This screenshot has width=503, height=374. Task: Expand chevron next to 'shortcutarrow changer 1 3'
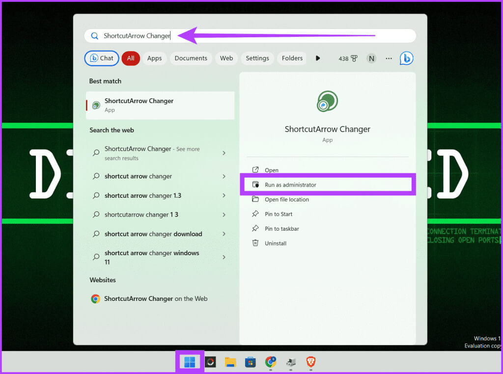click(224, 214)
